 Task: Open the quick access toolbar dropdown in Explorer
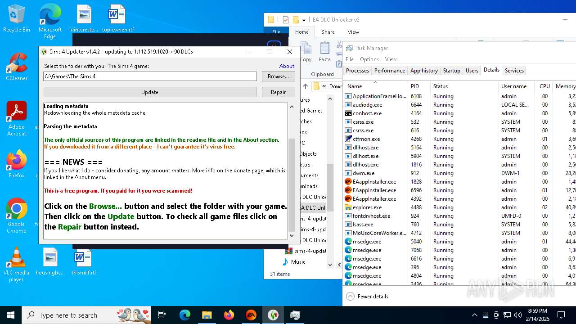point(304,20)
